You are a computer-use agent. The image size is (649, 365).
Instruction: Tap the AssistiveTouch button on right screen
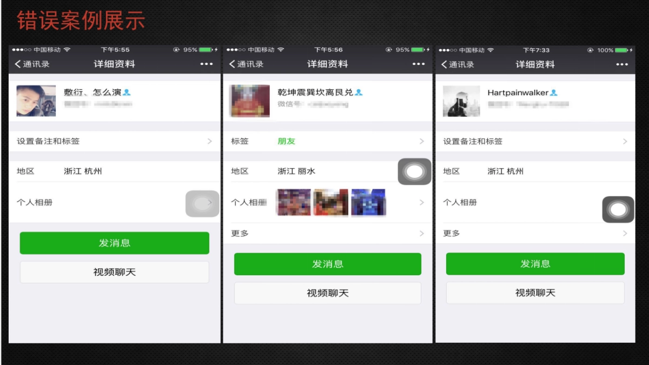[618, 209]
